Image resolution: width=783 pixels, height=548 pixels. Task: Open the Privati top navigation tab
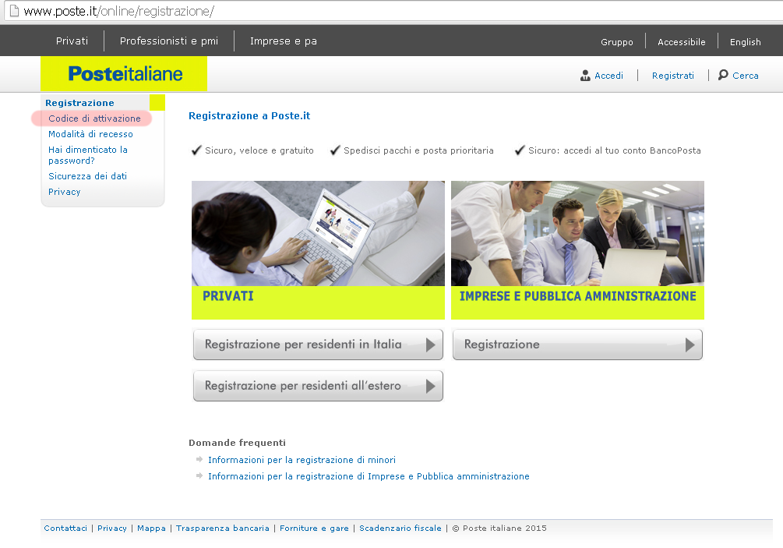tap(72, 41)
